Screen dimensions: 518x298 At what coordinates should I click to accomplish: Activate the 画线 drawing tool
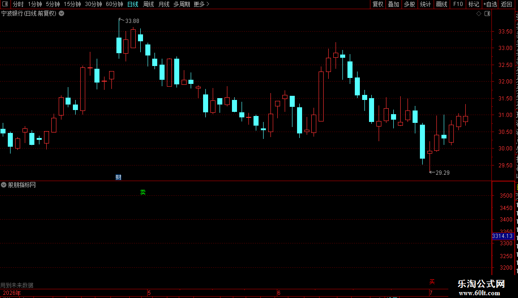coord(442,4)
